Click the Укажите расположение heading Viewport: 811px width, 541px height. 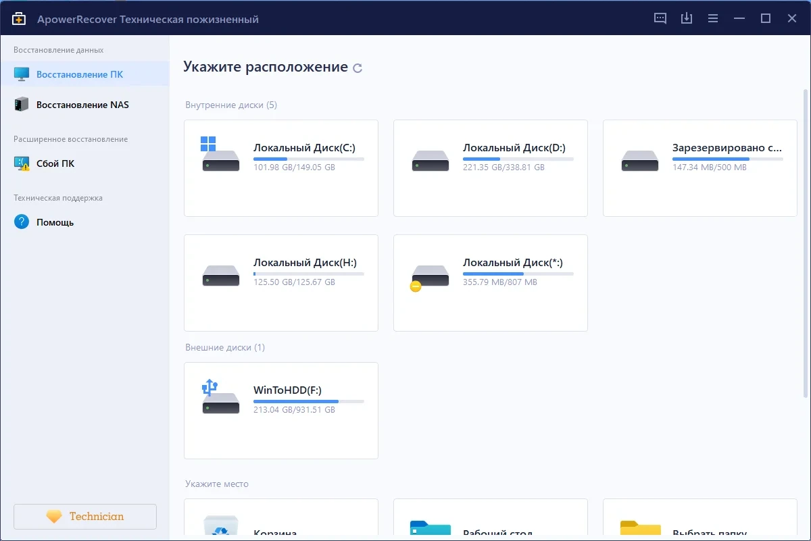(x=266, y=67)
